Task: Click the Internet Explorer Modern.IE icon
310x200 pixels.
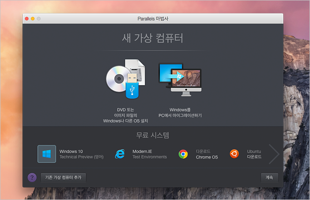Action: 120,154
